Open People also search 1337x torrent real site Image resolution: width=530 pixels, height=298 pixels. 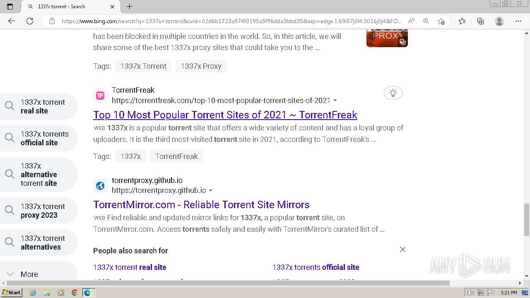coord(130,267)
